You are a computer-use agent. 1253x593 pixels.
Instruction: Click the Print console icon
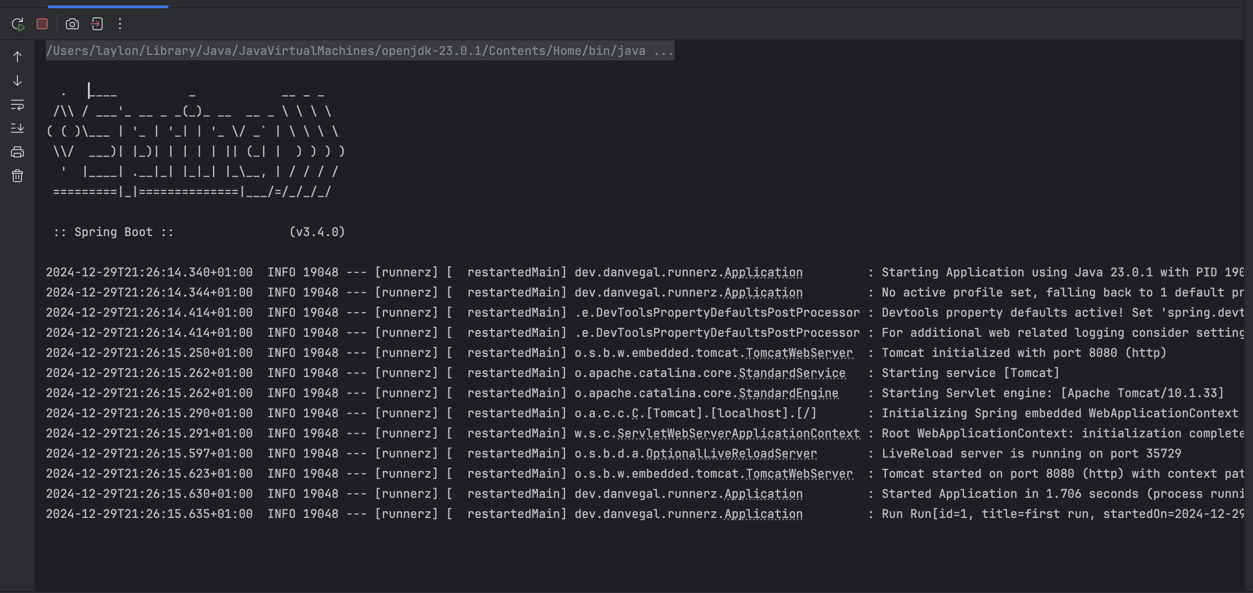click(17, 152)
